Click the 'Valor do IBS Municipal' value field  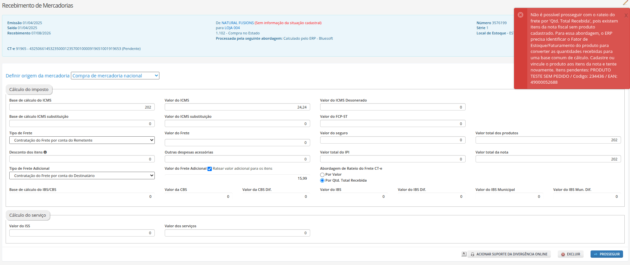(x=509, y=197)
